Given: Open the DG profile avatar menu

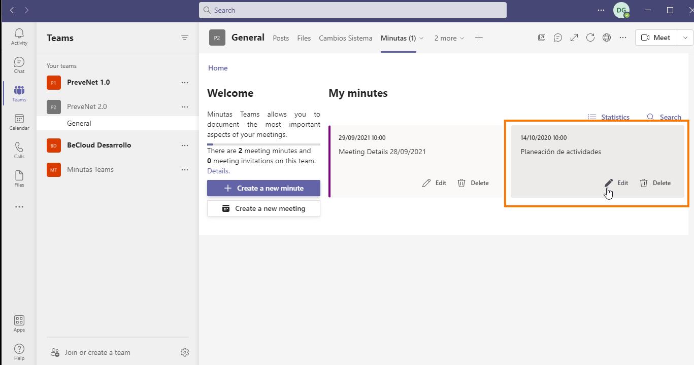Looking at the screenshot, I should [x=621, y=10].
